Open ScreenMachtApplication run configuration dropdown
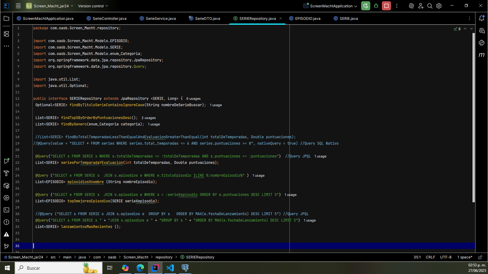 pos(330,6)
